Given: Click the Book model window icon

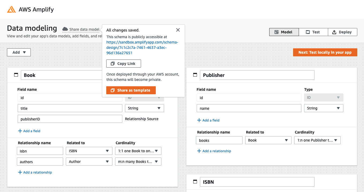Looking at the screenshot, I should click(x=16, y=75).
